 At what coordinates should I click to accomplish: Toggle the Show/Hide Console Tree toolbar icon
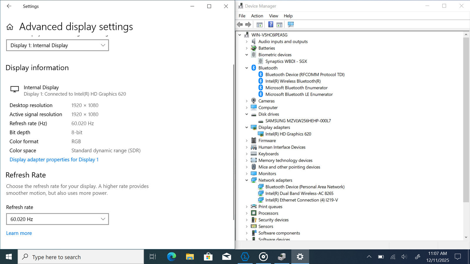259,25
